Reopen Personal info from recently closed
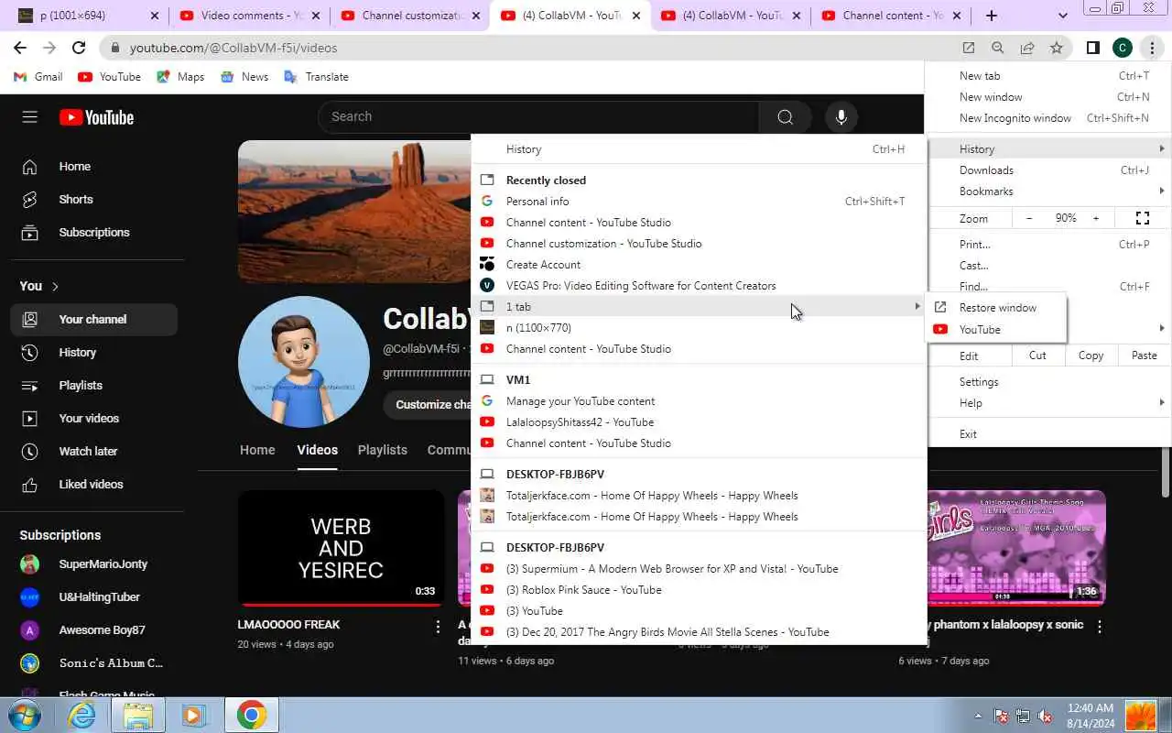 (700, 202)
